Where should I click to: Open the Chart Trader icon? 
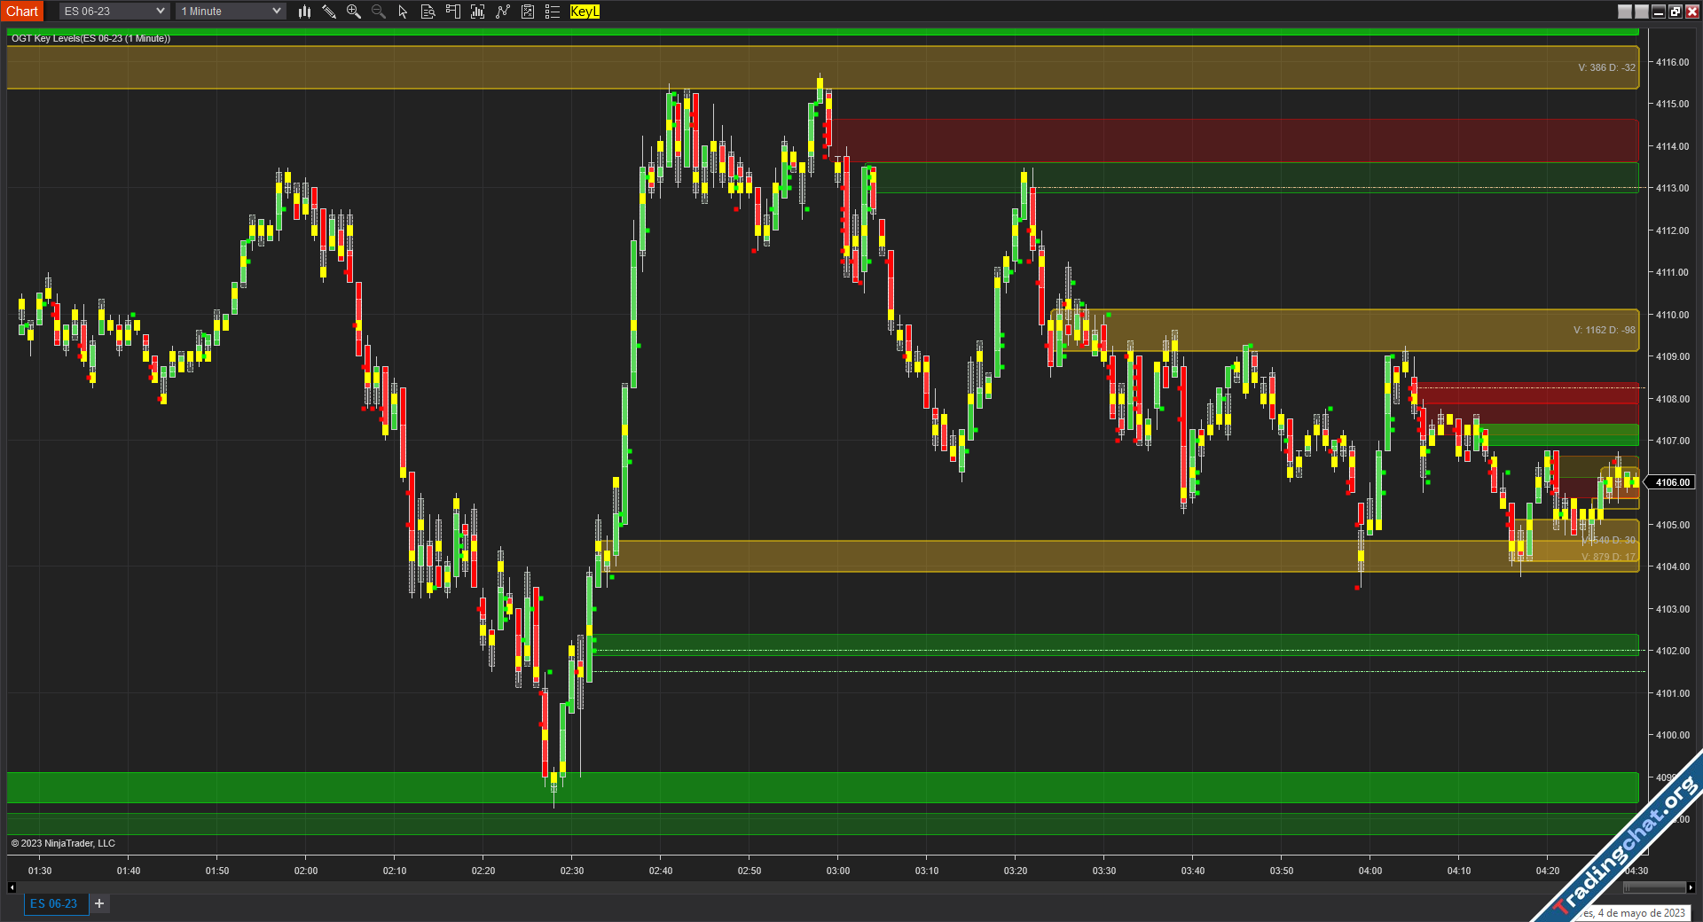click(x=452, y=12)
